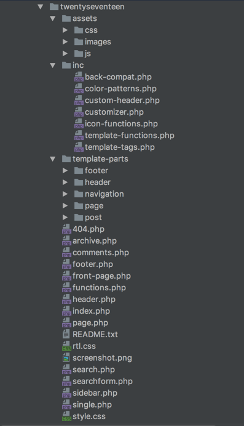Click PHP icon of back-compat.php

click(79, 77)
